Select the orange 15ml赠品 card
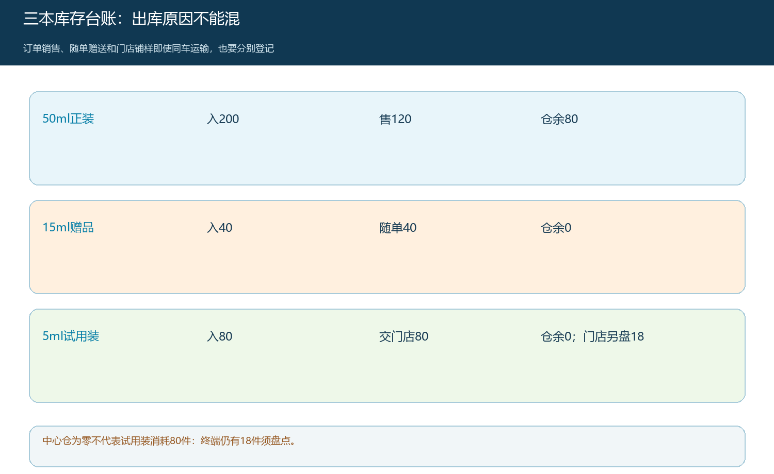 coord(387,247)
